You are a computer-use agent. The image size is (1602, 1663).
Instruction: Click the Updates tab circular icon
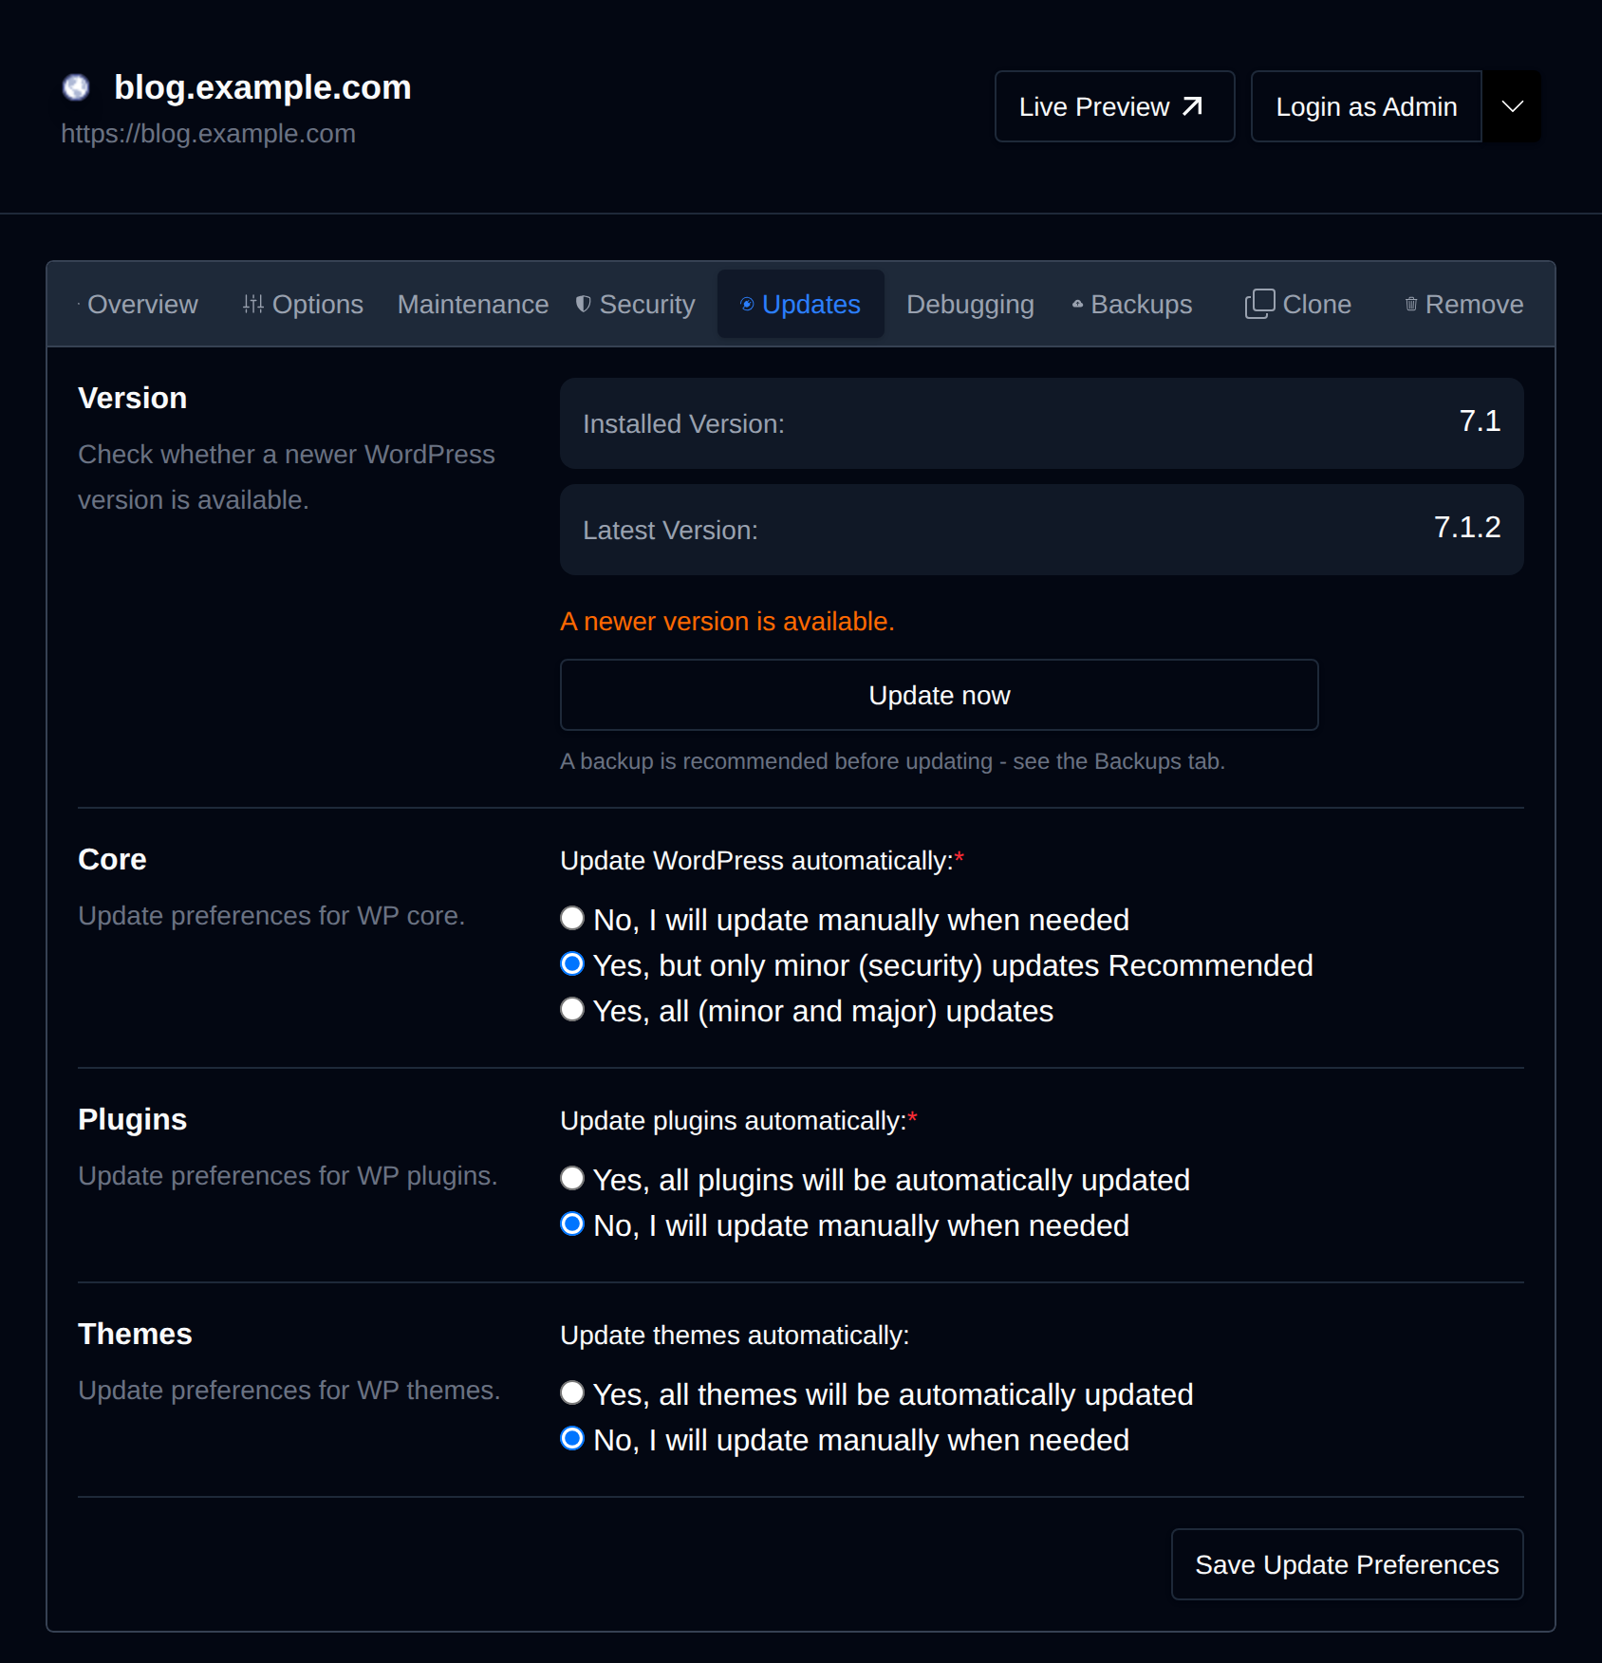coord(747,304)
